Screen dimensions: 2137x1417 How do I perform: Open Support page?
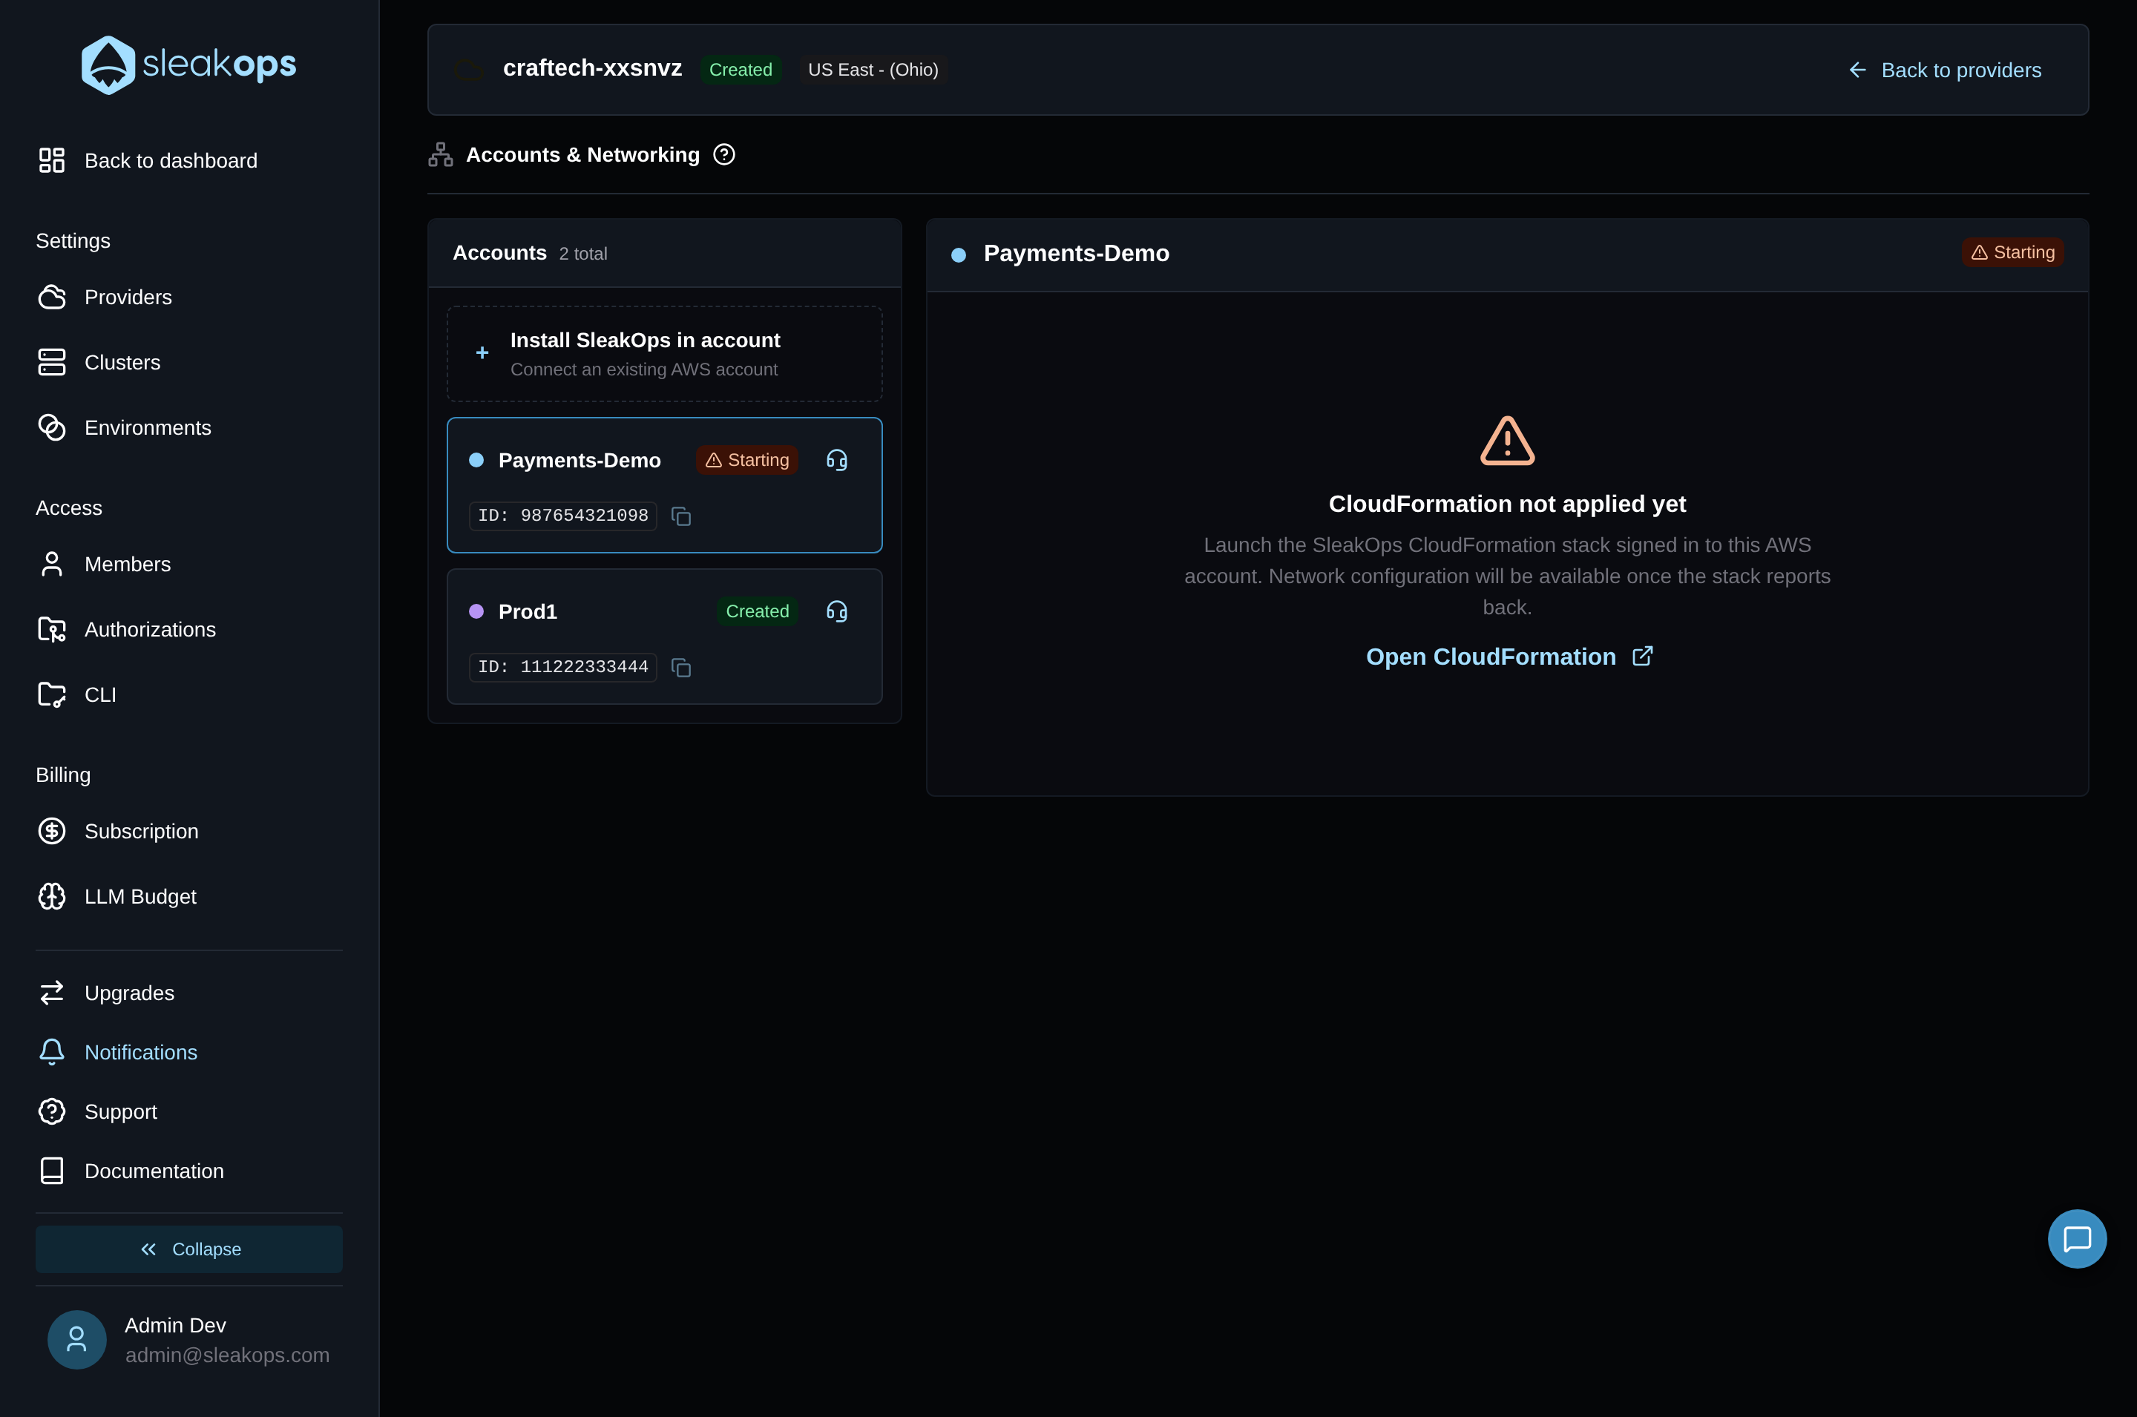tap(98, 1111)
